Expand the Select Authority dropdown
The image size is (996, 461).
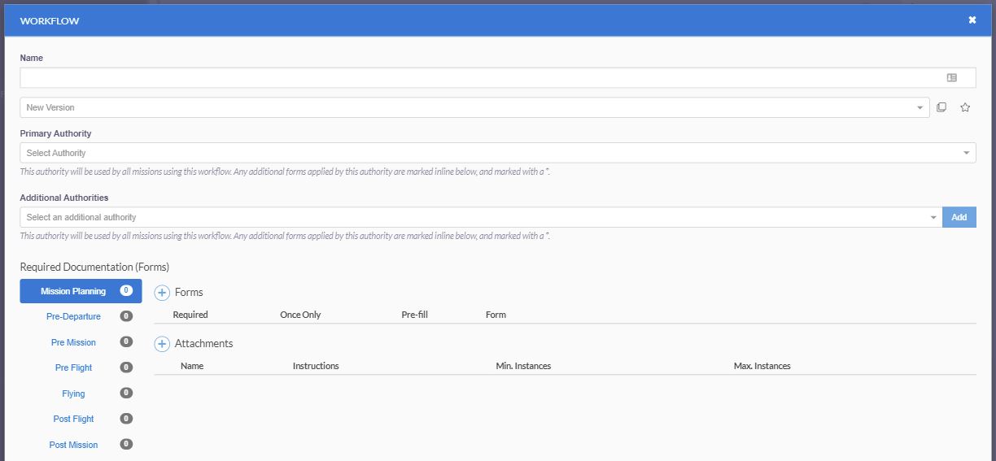(x=498, y=153)
